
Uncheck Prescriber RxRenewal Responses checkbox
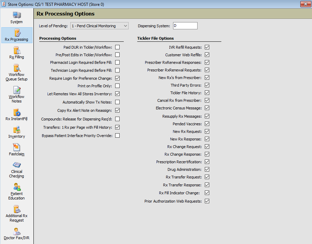(x=207, y=62)
